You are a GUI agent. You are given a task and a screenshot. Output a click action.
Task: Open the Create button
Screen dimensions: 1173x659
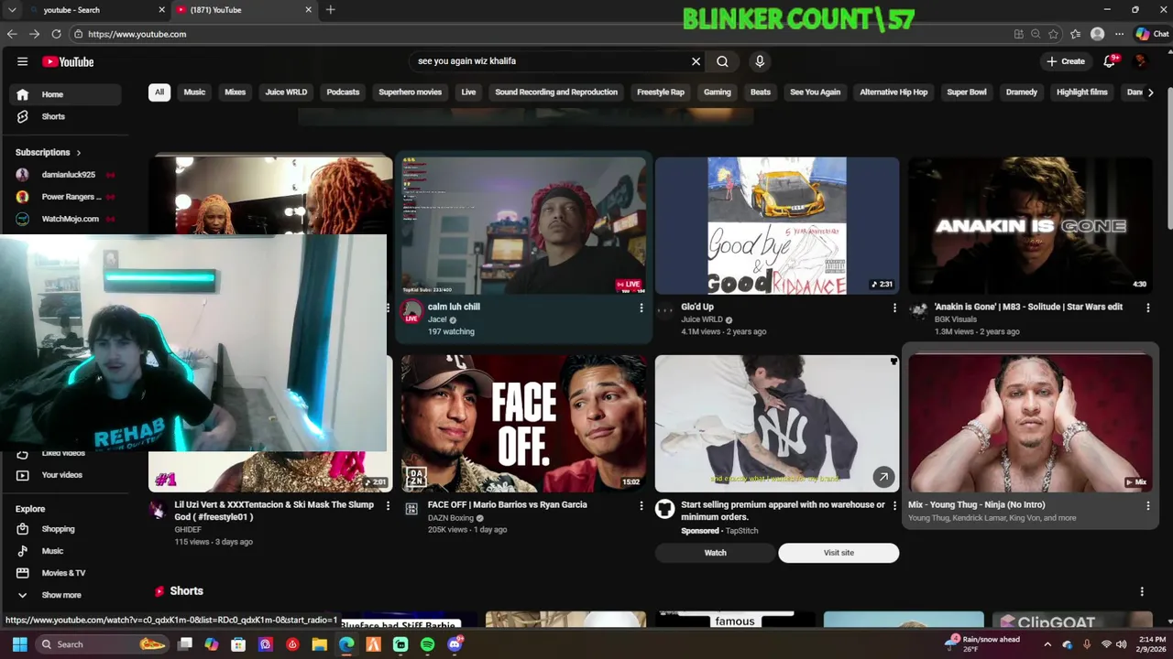pos(1066,61)
